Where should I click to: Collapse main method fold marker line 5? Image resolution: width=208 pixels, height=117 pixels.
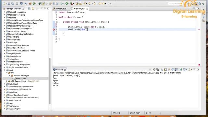58,22
